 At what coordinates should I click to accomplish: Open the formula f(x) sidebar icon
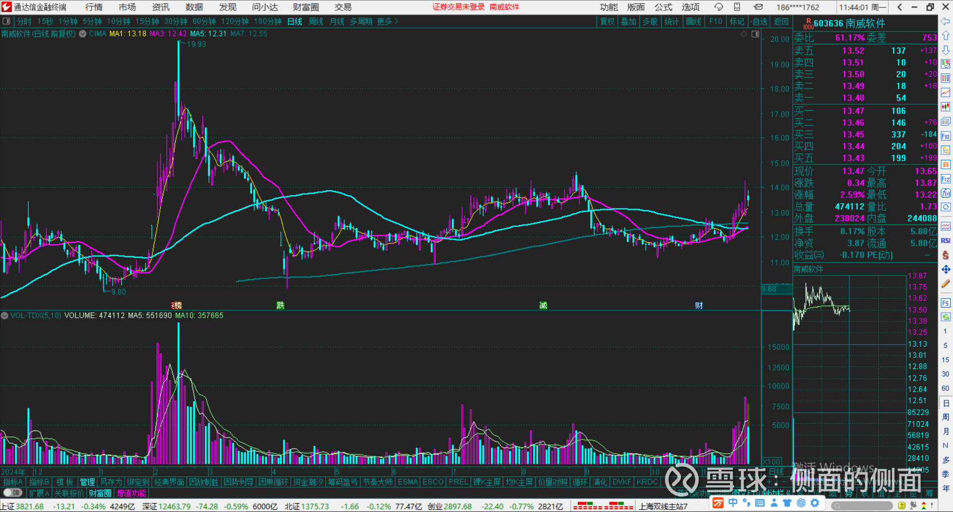click(x=946, y=193)
